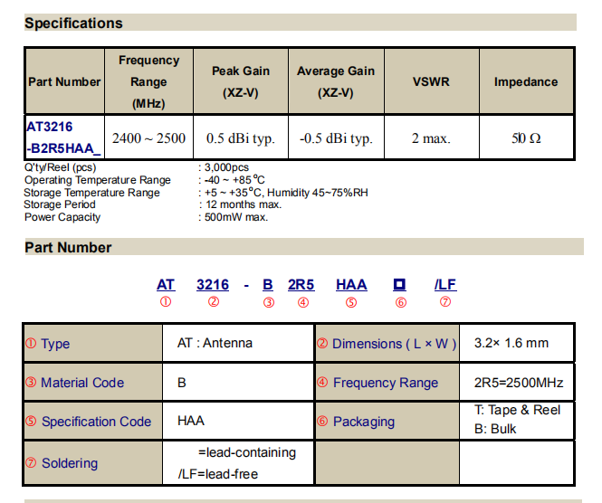Click the '2 max.' VSWR value
Image resolution: width=602 pixels, height=503 pixels.
click(431, 138)
